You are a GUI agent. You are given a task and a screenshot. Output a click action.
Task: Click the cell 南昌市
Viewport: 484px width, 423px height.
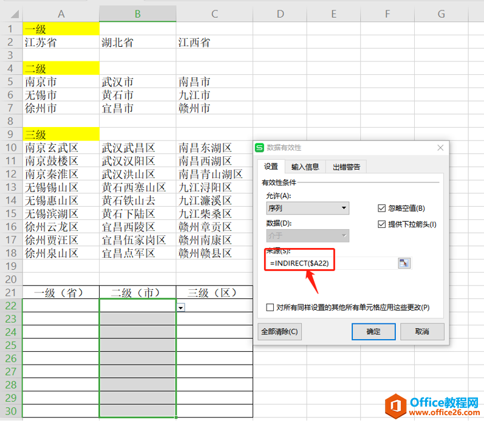tap(214, 81)
